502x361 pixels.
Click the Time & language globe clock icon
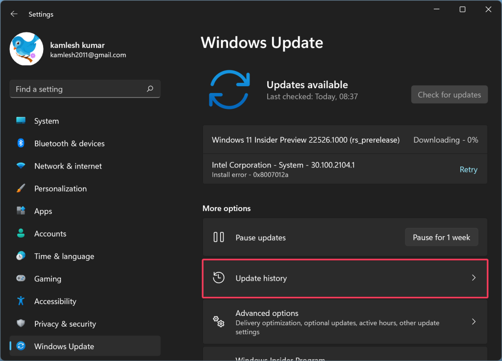(21, 256)
